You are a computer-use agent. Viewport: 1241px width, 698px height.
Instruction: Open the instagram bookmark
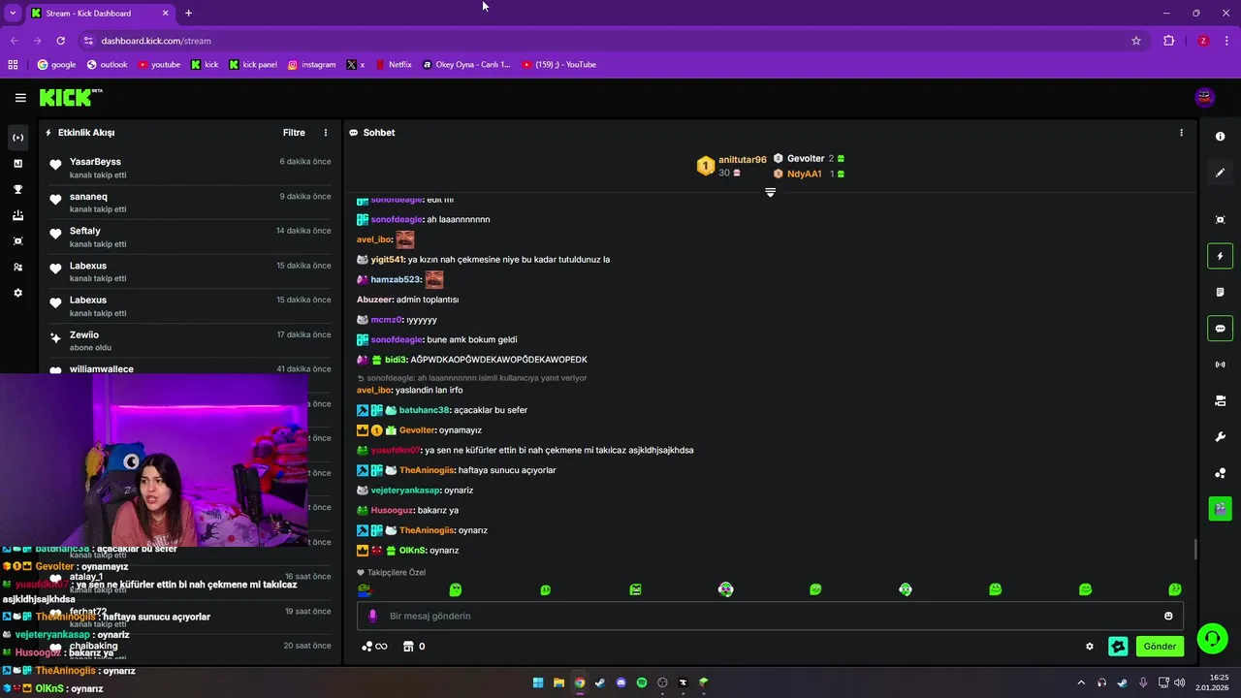(311, 65)
